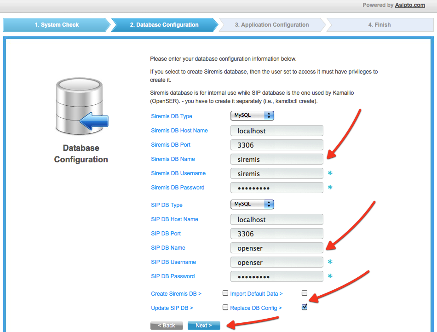This screenshot has height=332, width=437.
Task: Click the Back button
Action: [x=167, y=326]
